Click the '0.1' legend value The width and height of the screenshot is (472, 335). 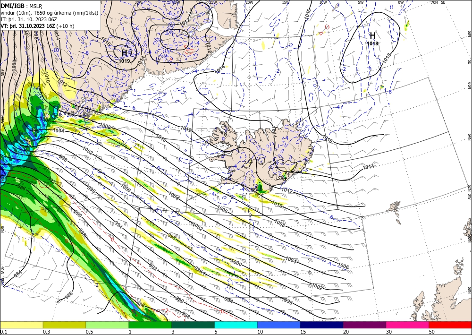[3, 332]
